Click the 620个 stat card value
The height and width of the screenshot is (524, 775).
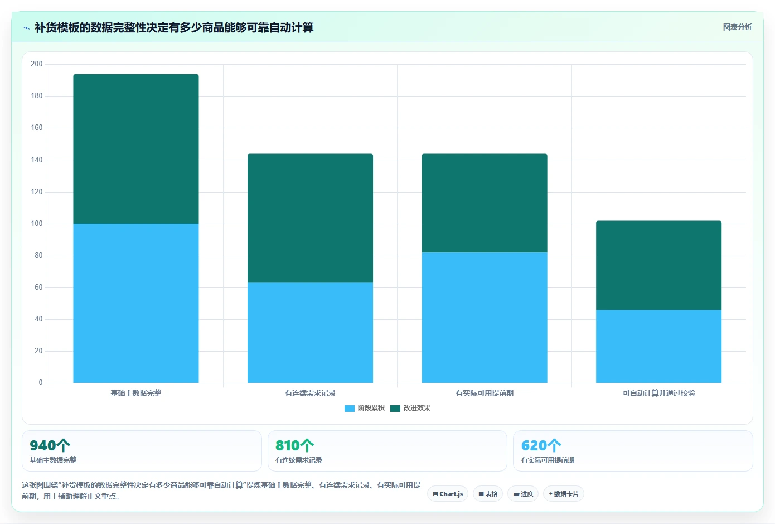[x=541, y=445]
